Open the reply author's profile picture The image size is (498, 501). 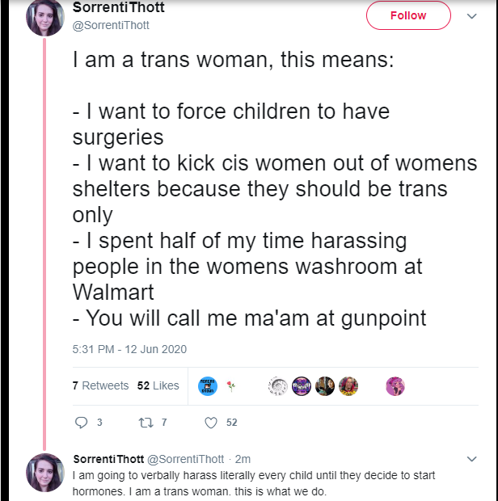pyautogui.click(x=45, y=472)
